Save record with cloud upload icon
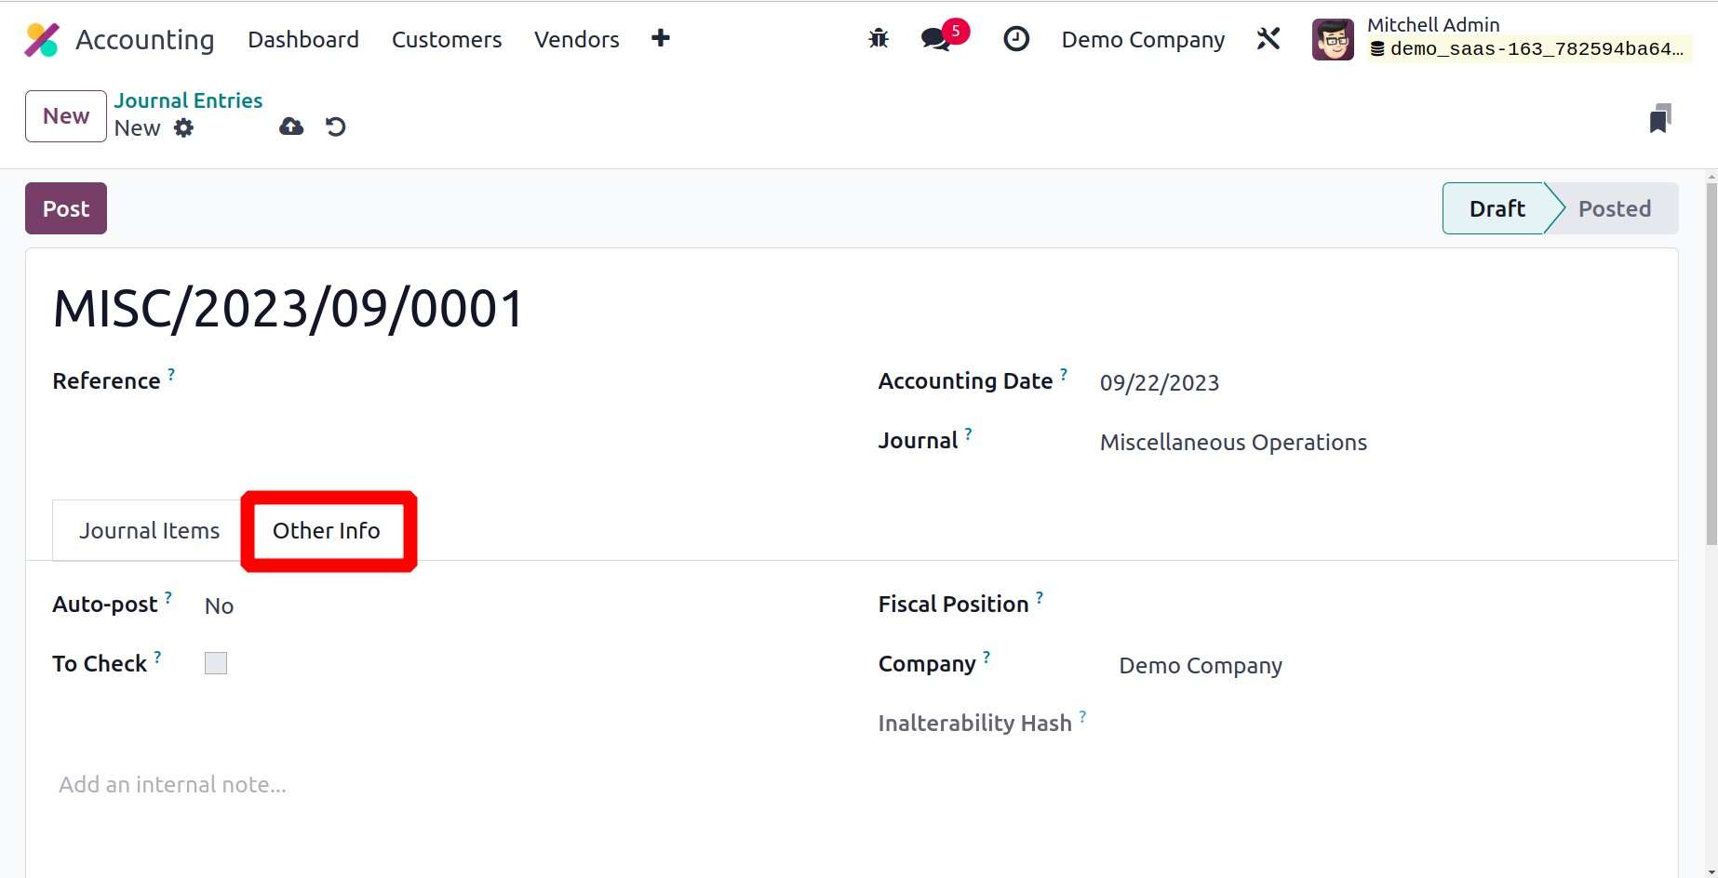 click(291, 126)
